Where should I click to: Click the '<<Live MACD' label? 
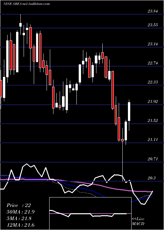click(138, 221)
